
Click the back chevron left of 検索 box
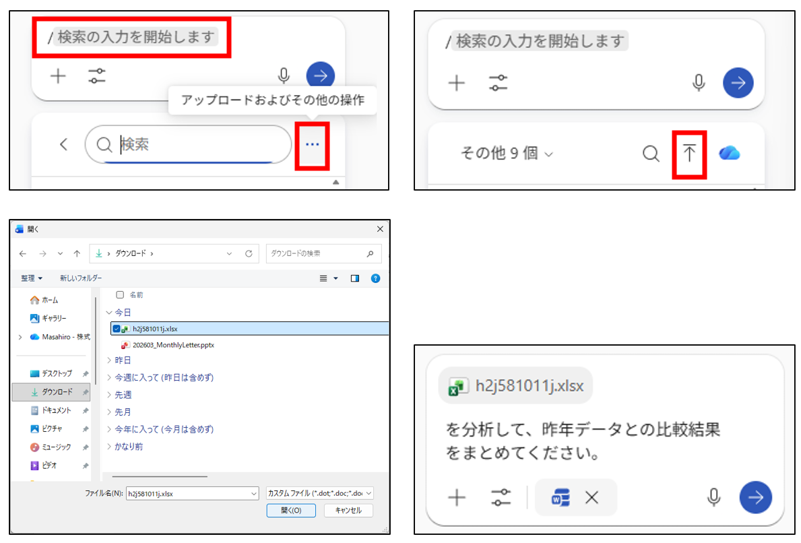point(63,144)
